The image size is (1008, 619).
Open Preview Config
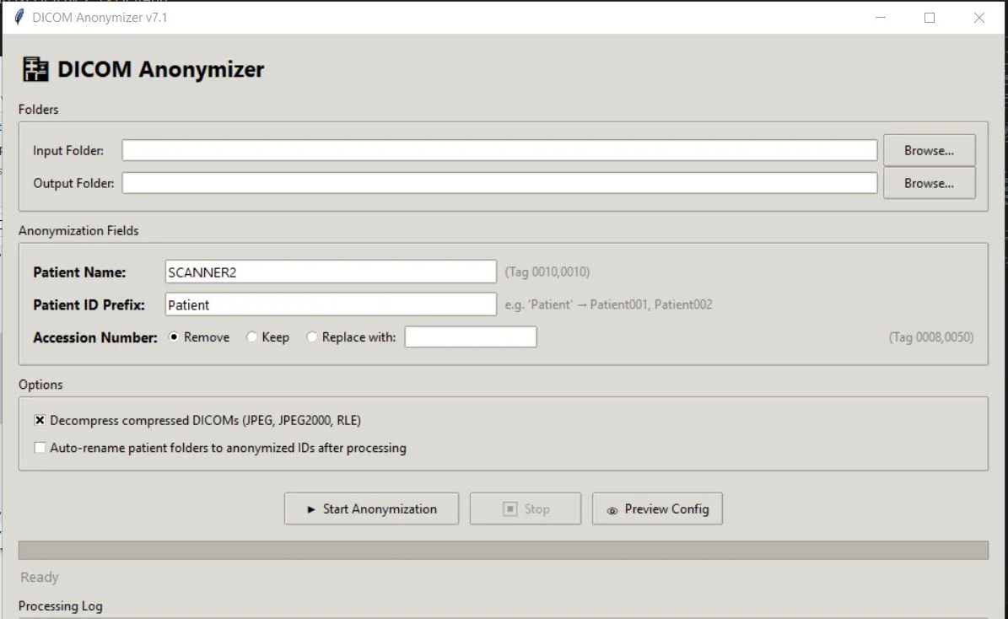657,509
